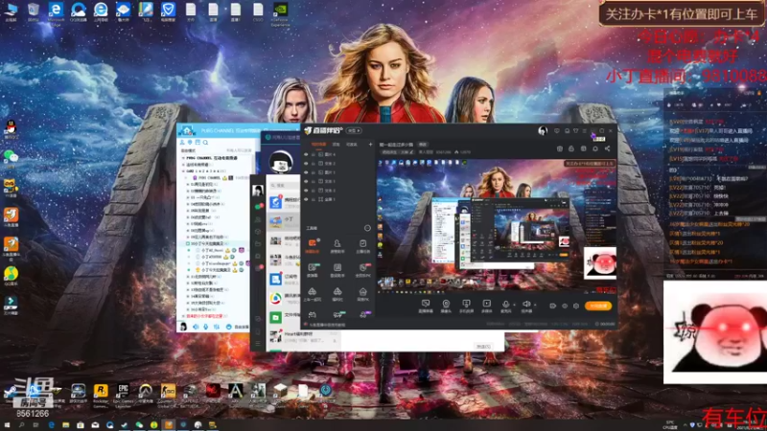Toggle visibility of the fifth scene layer

coord(306,190)
